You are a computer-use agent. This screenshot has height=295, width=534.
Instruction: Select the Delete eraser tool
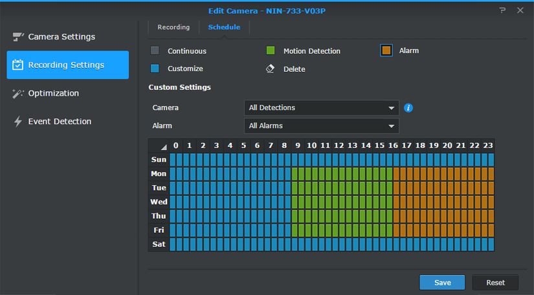point(271,69)
